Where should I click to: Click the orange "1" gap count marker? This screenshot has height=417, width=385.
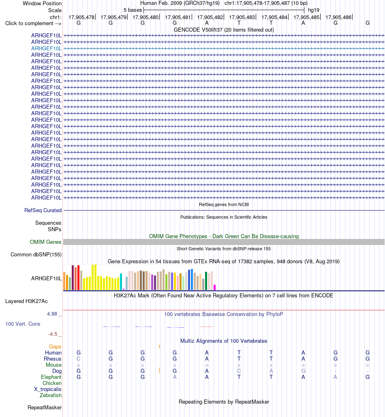(x=159, y=346)
